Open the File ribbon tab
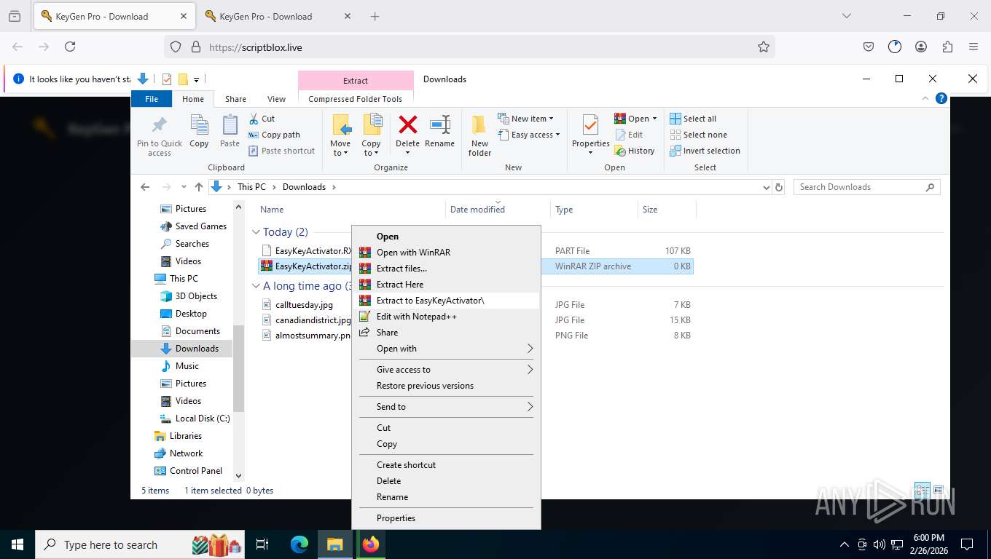The width and height of the screenshot is (991, 559). click(x=152, y=99)
